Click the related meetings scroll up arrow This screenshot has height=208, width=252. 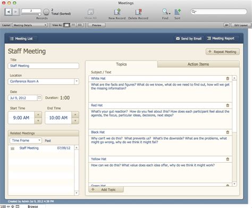click(x=77, y=147)
